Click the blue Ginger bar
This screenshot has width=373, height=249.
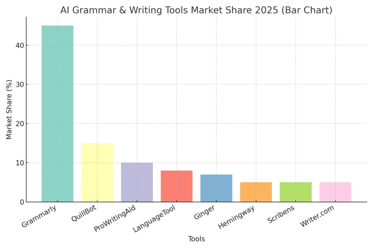[x=216, y=188]
